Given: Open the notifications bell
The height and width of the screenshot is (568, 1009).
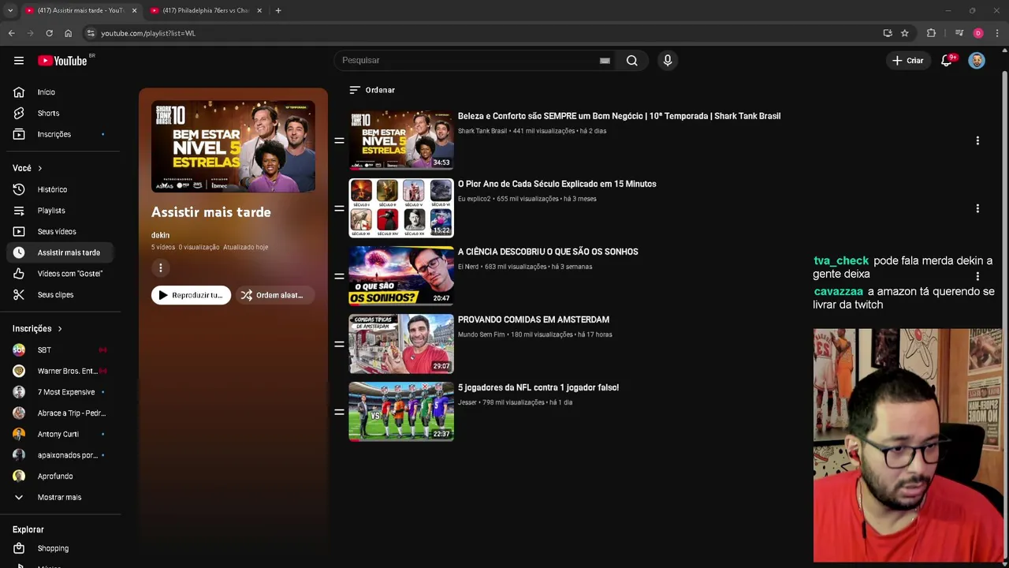Looking at the screenshot, I should click(x=947, y=61).
